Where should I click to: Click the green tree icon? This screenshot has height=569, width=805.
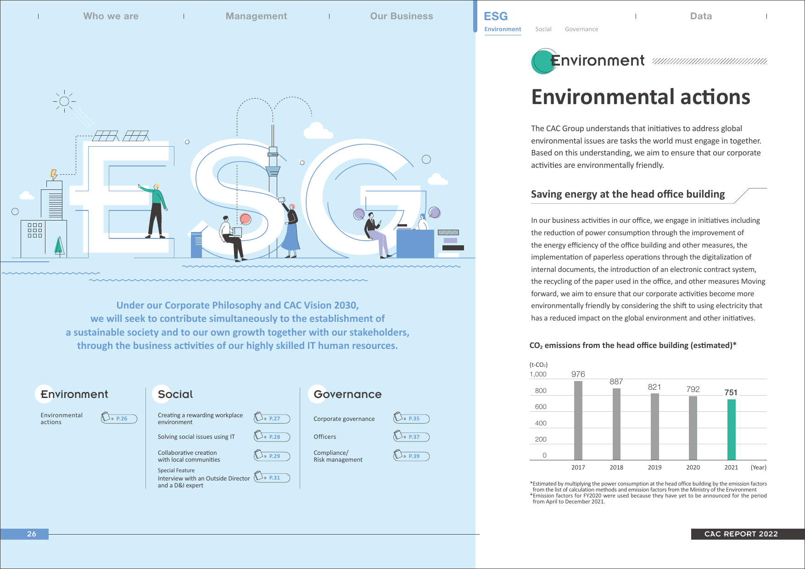point(59,245)
